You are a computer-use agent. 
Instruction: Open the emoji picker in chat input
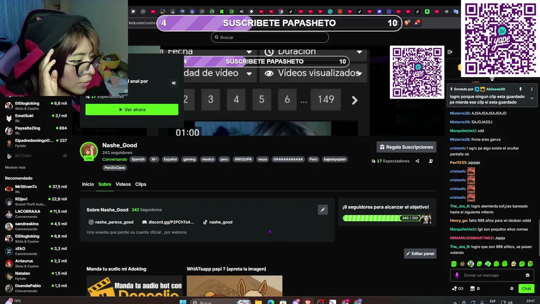[527, 275]
